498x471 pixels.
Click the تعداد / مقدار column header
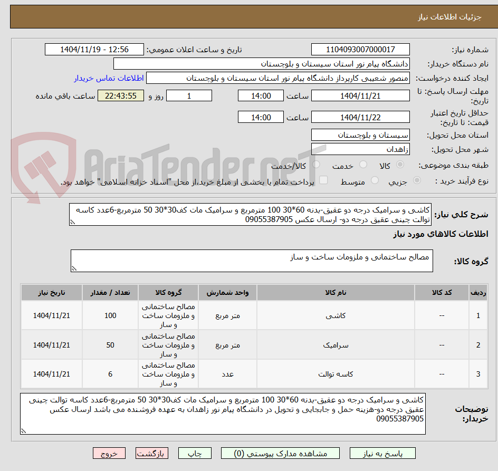(x=110, y=293)
